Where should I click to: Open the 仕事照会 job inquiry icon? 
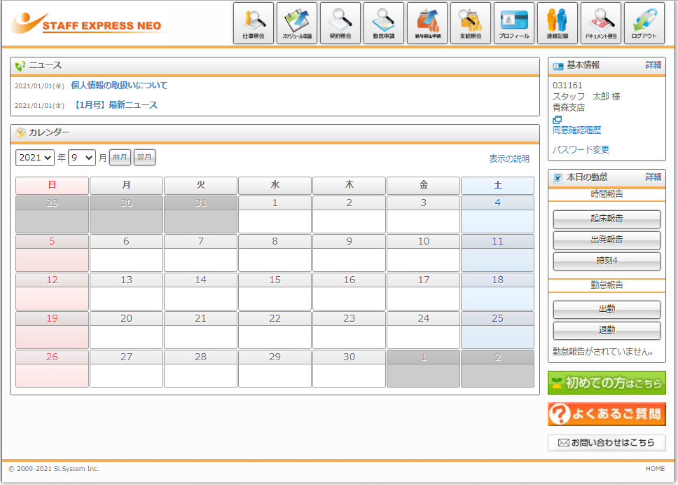253,22
